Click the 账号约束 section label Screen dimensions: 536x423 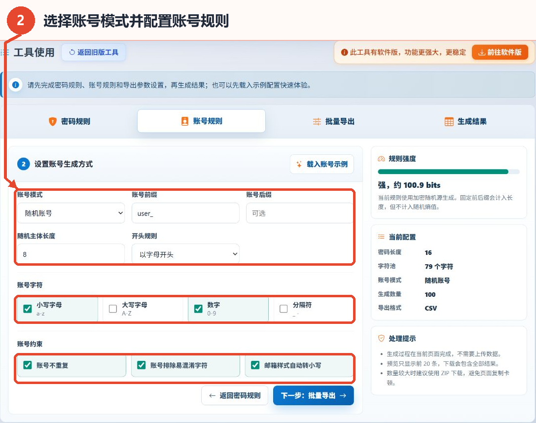coord(30,344)
